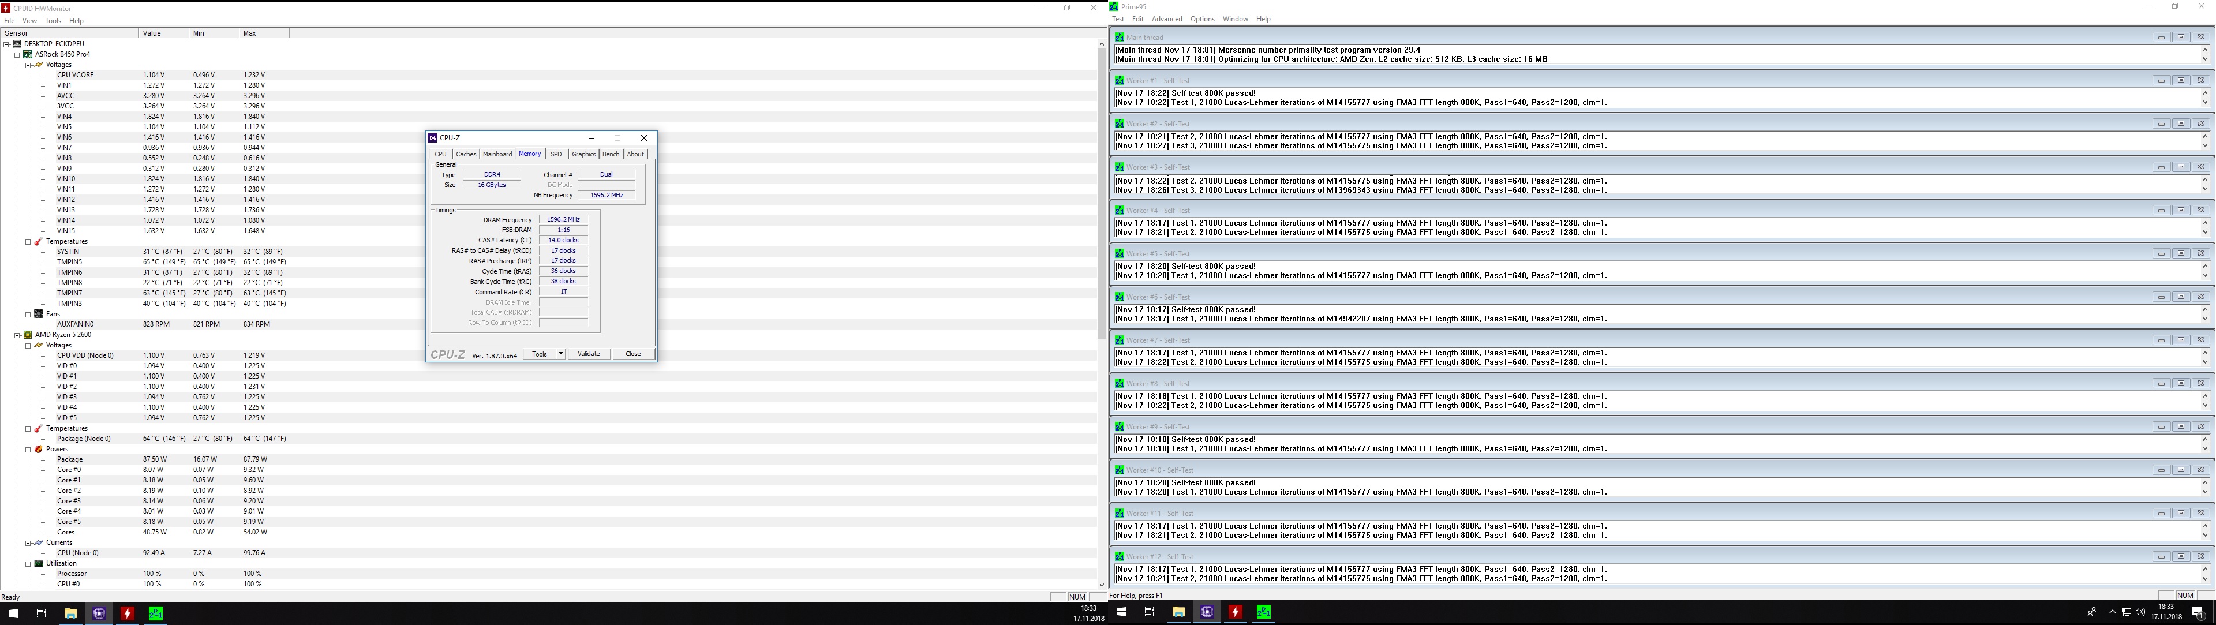The width and height of the screenshot is (2216, 625).
Task: Click the AMD Ryzen 5 2600 chip icon
Action: 28,334
